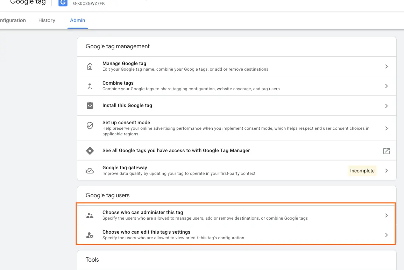The height and width of the screenshot is (270, 404).
Task: Expand the Install this Google tag chevron
Action: click(x=386, y=106)
